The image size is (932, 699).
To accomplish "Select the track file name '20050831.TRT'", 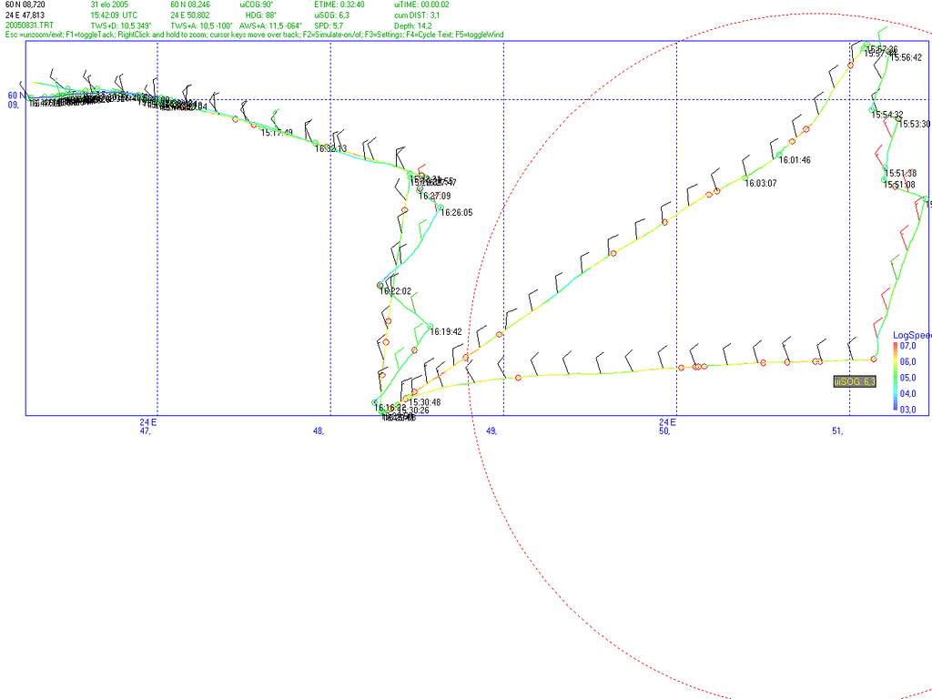I will click(x=29, y=25).
